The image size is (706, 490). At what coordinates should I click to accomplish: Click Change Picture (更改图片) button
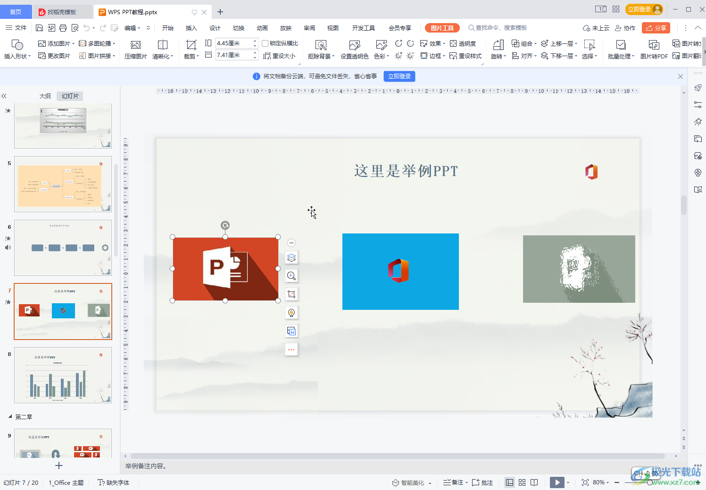54,56
